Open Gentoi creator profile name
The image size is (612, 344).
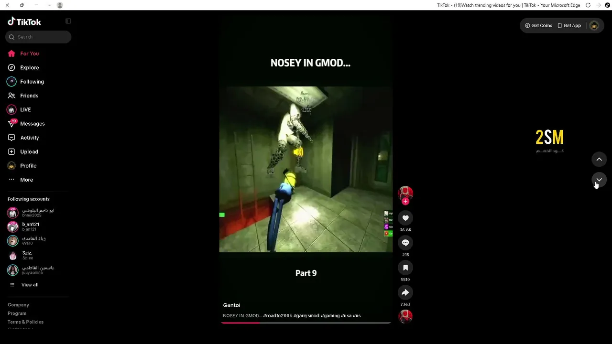231,305
